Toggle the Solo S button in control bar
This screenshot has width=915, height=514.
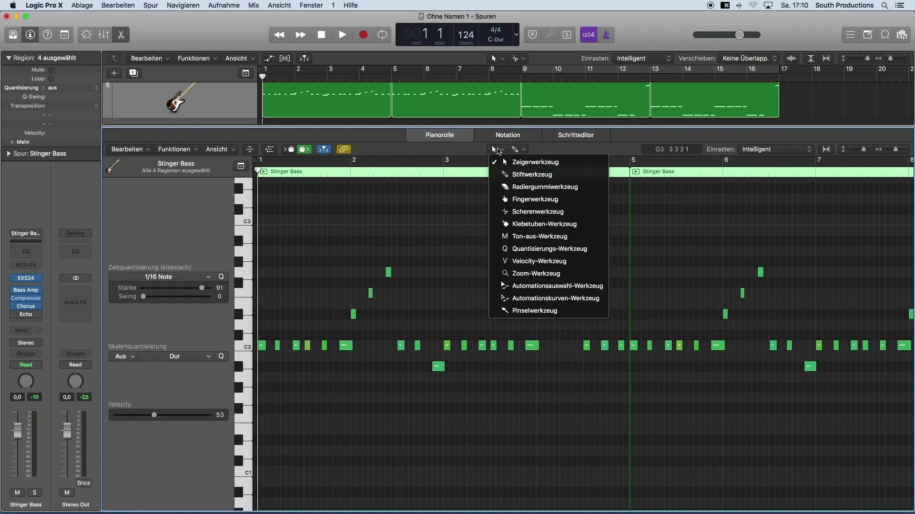tap(567, 35)
